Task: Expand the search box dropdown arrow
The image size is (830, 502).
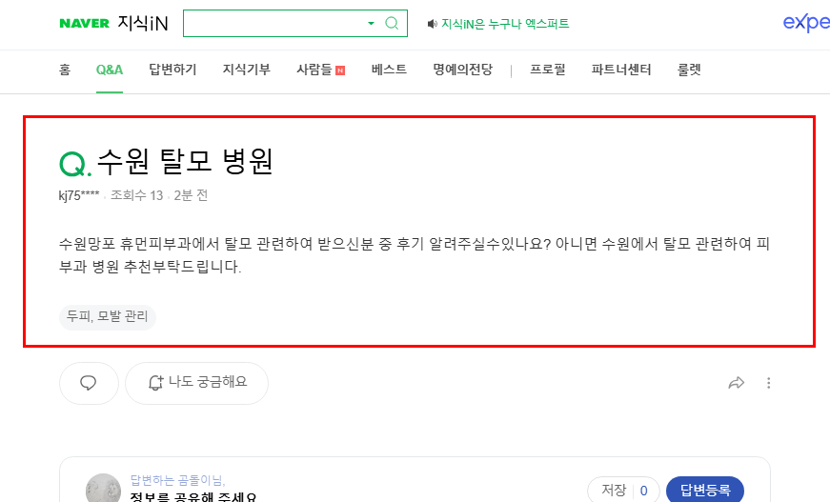Action: coord(371,23)
